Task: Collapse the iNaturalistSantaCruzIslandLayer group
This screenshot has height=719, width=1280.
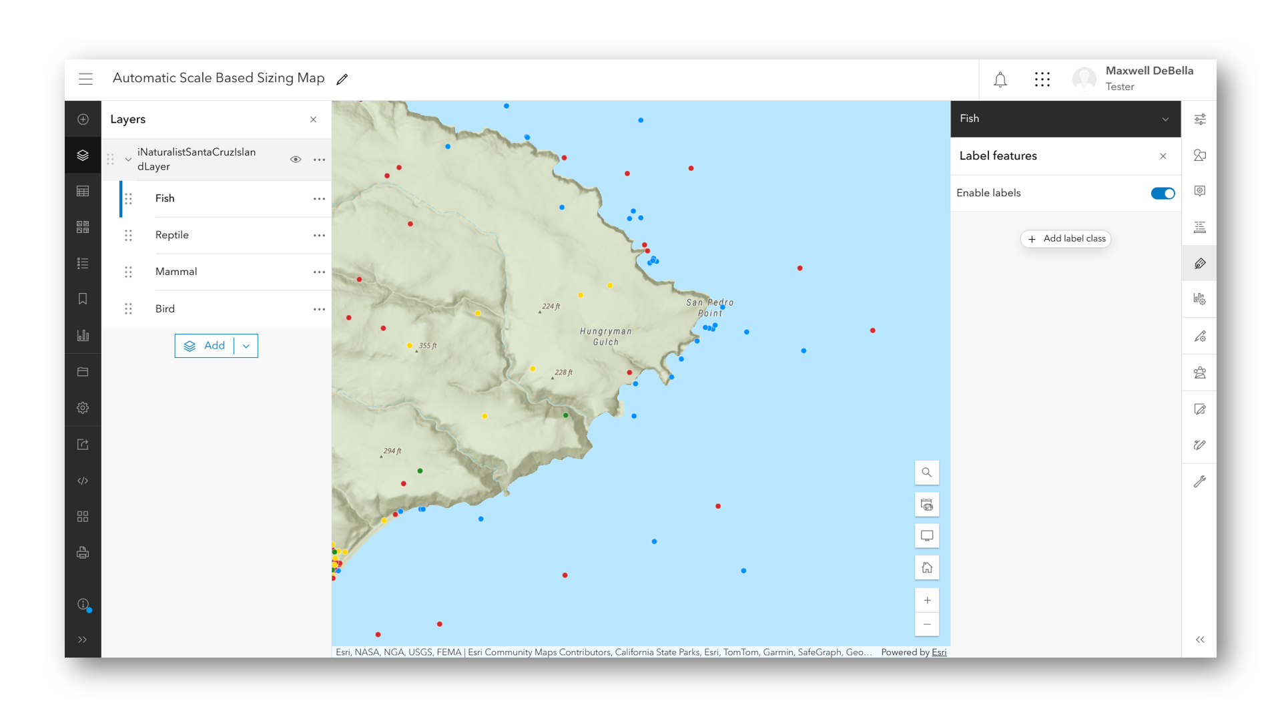Action: [x=128, y=160]
